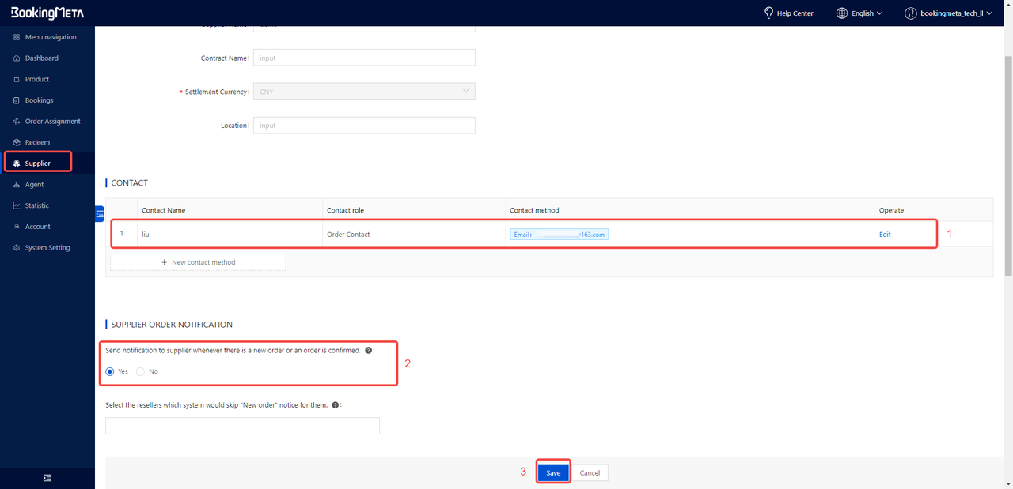Click the Statistic chart icon

[x=17, y=205]
